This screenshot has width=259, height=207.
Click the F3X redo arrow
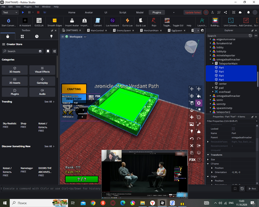(x=199, y=139)
